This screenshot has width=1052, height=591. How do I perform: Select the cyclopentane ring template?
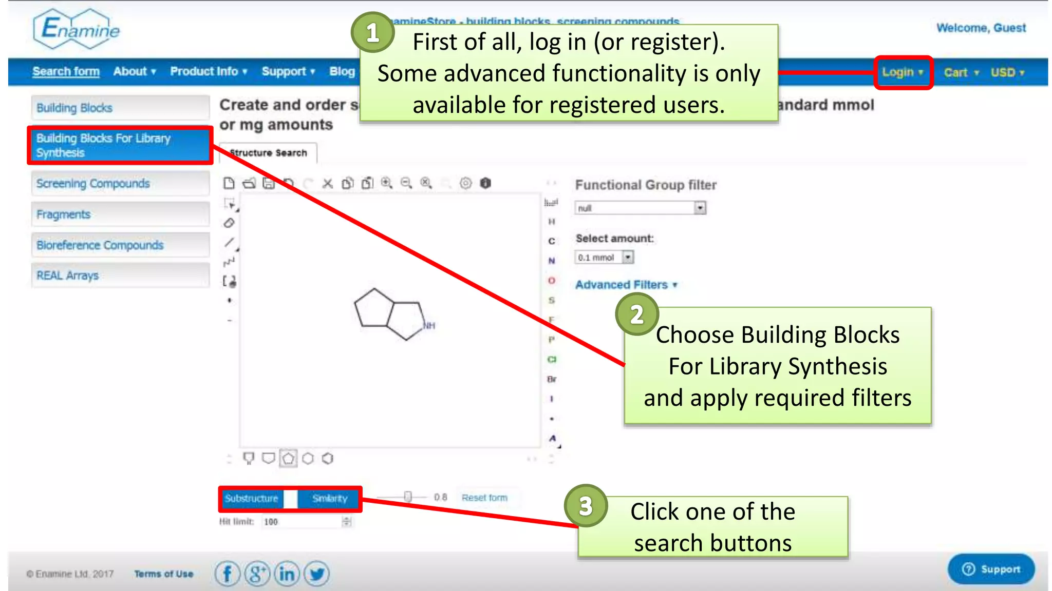click(x=288, y=458)
